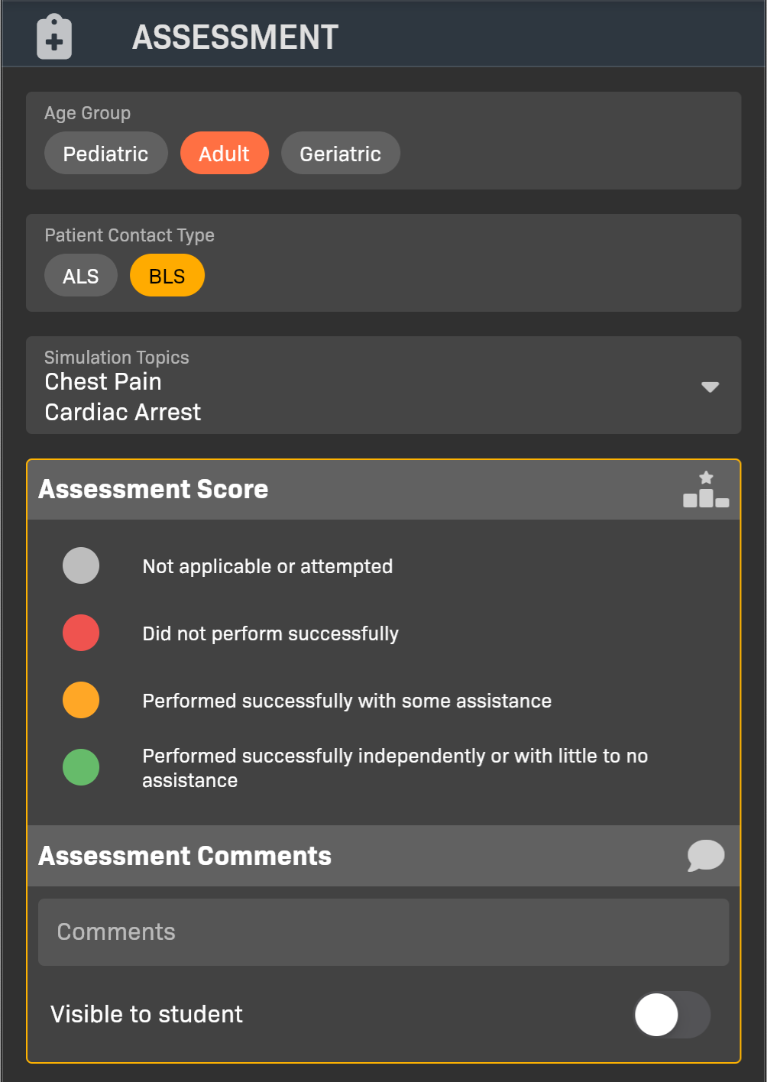Click 'Performed successfully with some assistance' text
767x1082 pixels.
(347, 701)
